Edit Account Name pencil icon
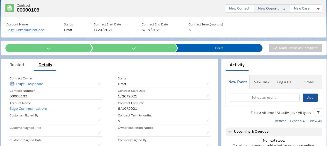The width and height of the screenshot is (327, 146). click(x=99, y=108)
